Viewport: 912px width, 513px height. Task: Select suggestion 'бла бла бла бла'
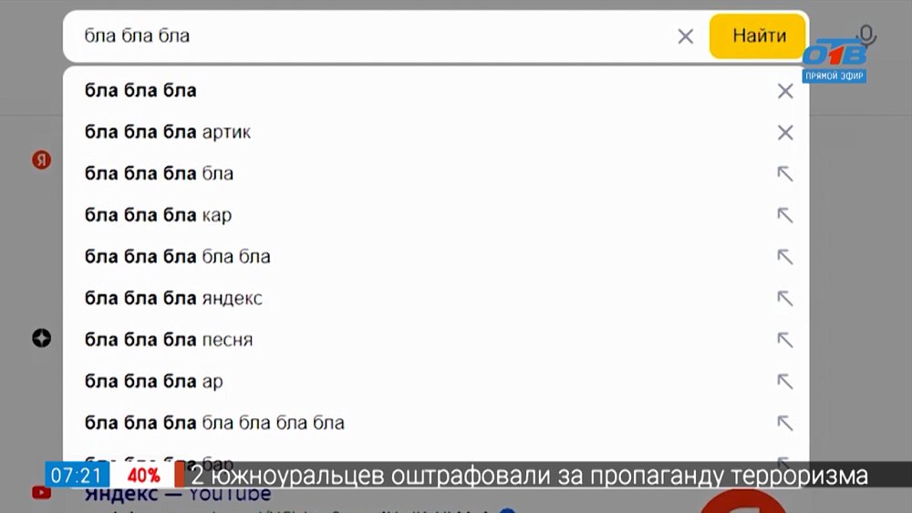tap(435, 173)
